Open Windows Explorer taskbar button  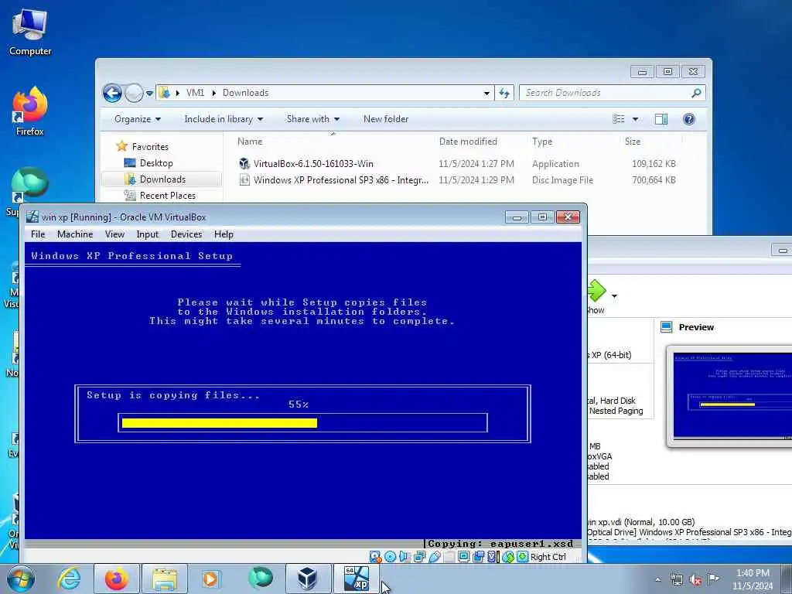pyautogui.click(x=165, y=579)
